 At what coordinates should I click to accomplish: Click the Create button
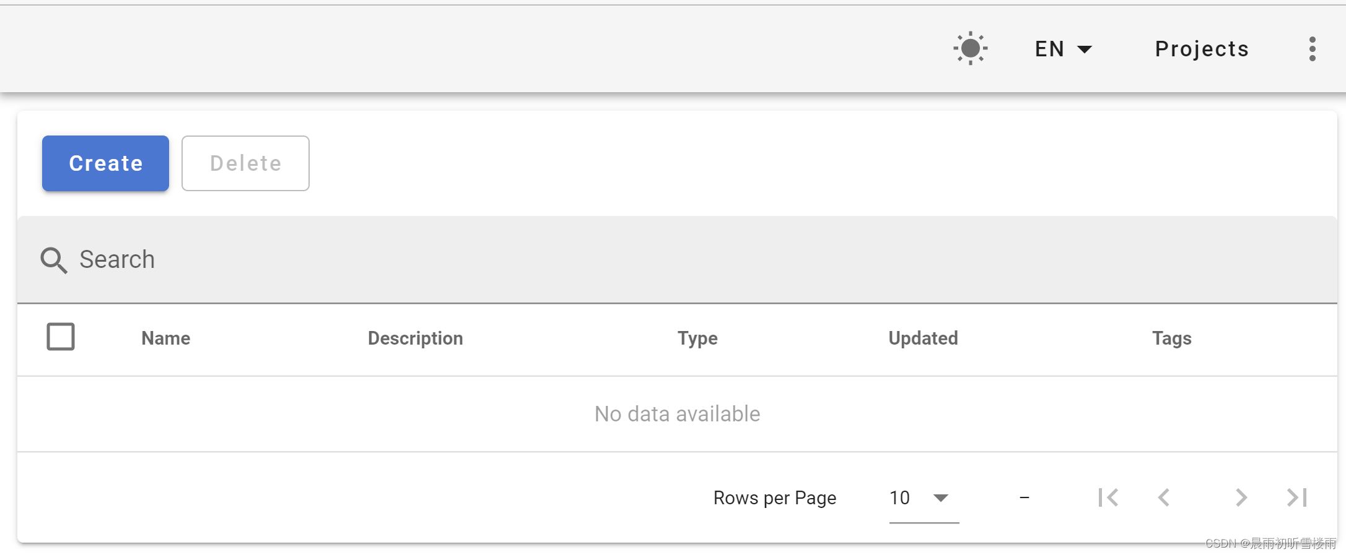(105, 163)
